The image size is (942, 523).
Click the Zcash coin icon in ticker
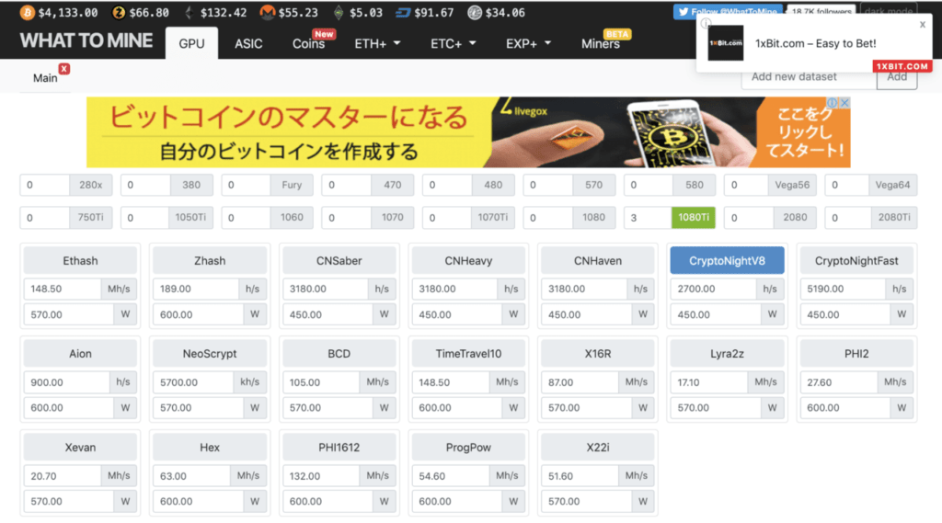coord(119,13)
